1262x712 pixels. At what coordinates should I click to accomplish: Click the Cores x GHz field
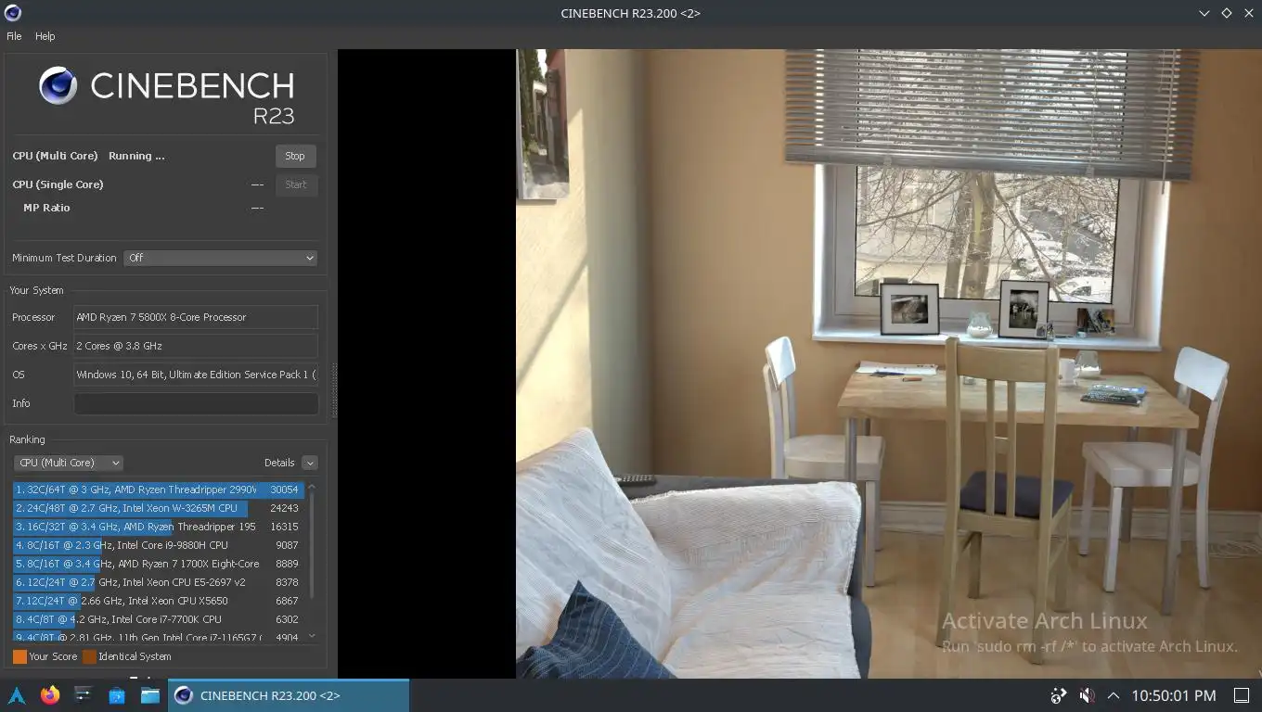(196, 346)
